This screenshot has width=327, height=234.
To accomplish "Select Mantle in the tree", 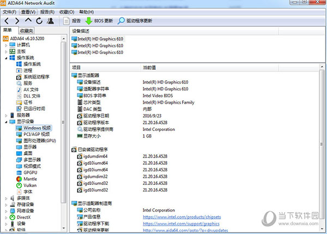I will click(x=27, y=179).
